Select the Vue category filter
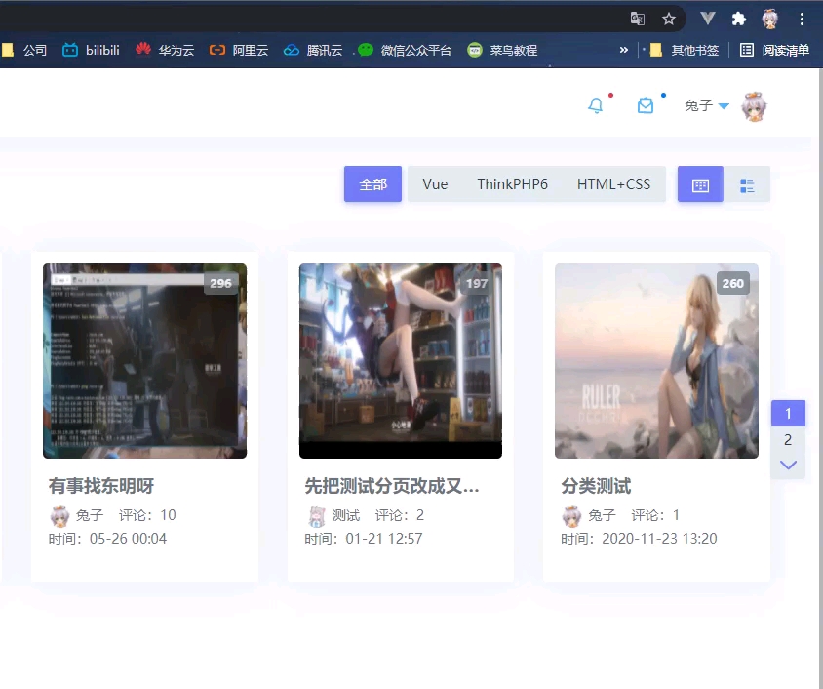 [435, 183]
